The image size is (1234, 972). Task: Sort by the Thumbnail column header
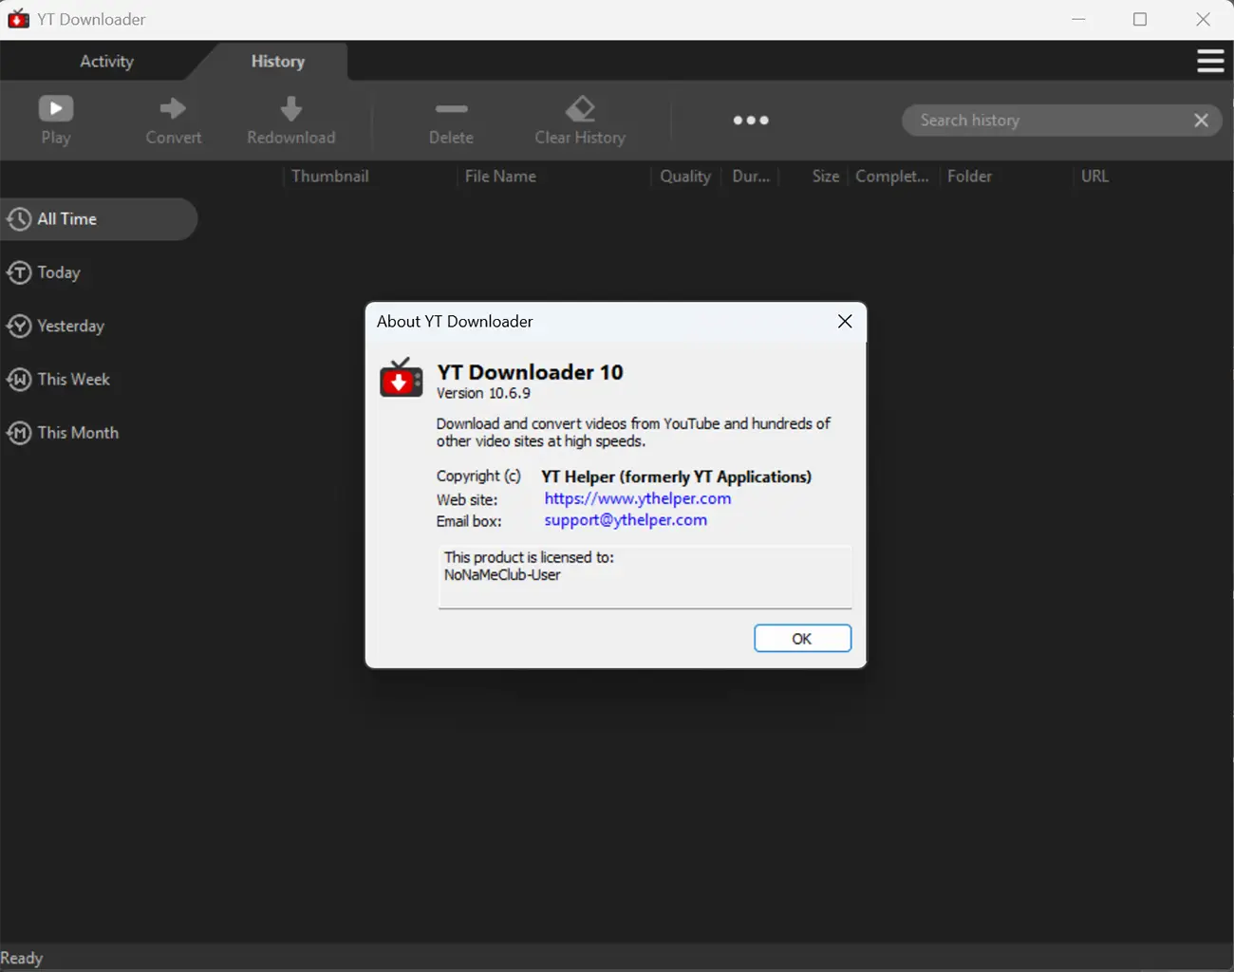330,177
